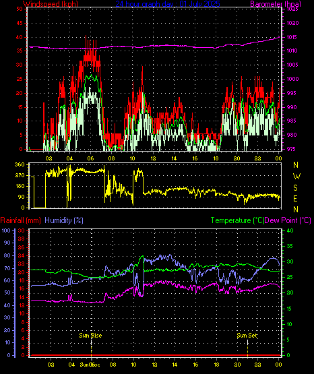Select the "Temperature (°C)" label
Screen dimensions: 314x374
pyautogui.click(x=237, y=220)
